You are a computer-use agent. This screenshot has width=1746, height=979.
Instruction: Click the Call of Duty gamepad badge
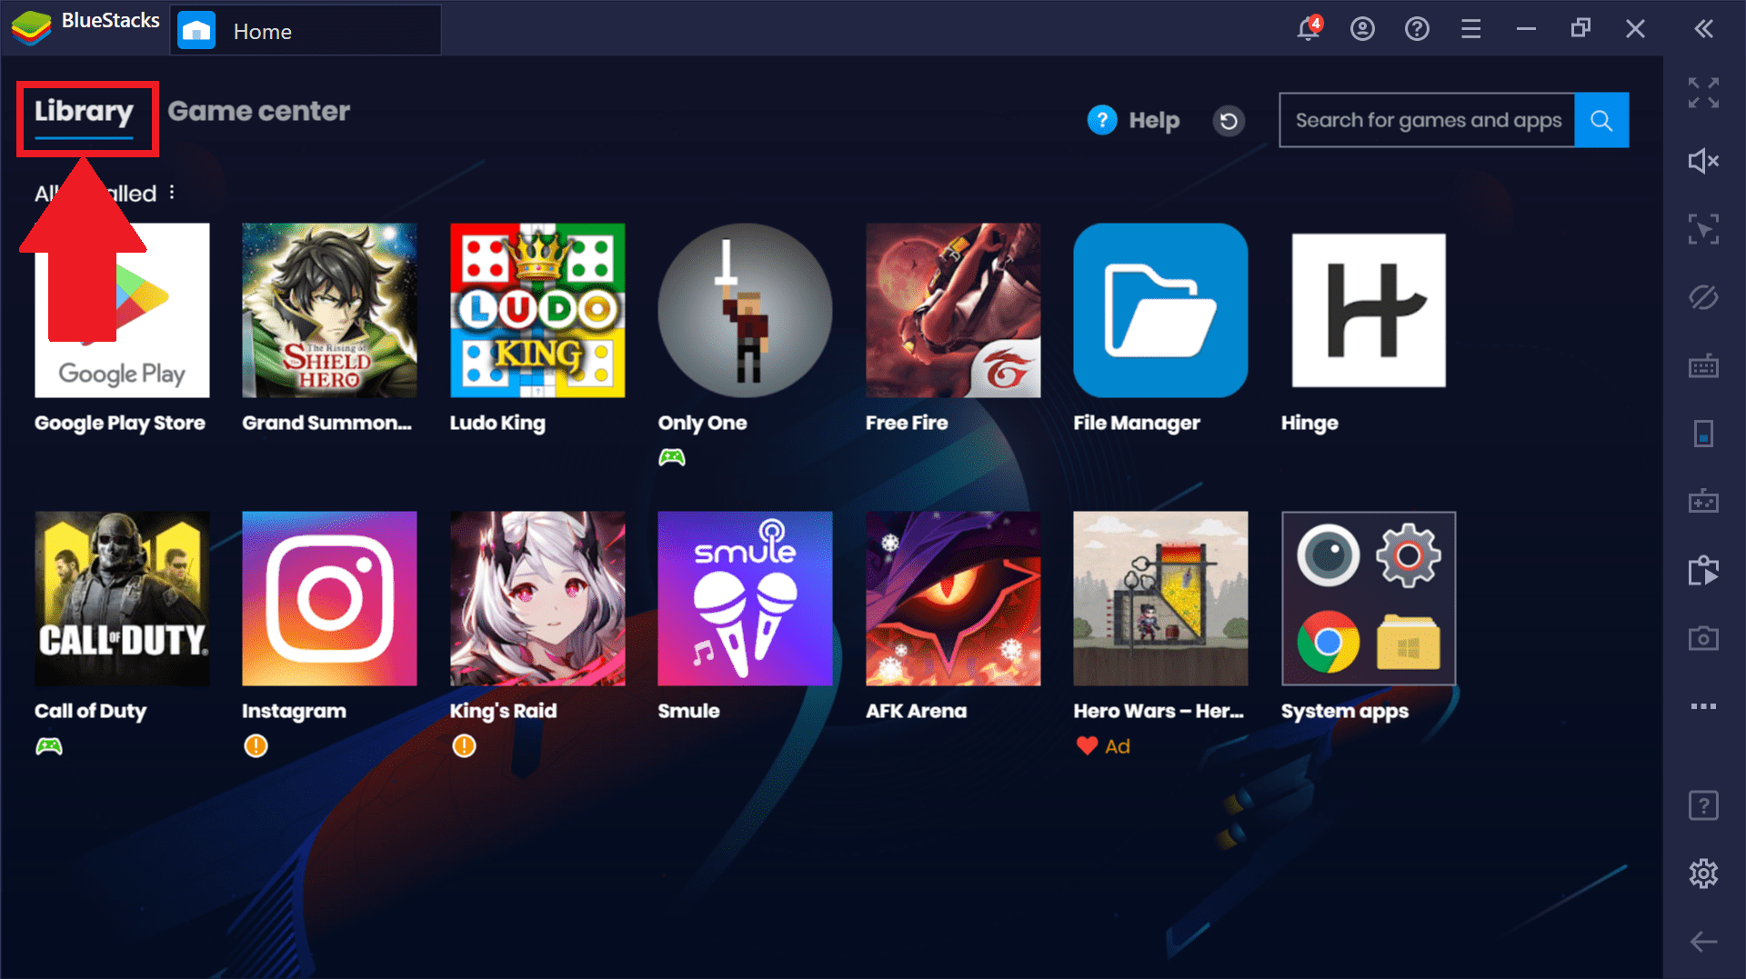tap(49, 746)
